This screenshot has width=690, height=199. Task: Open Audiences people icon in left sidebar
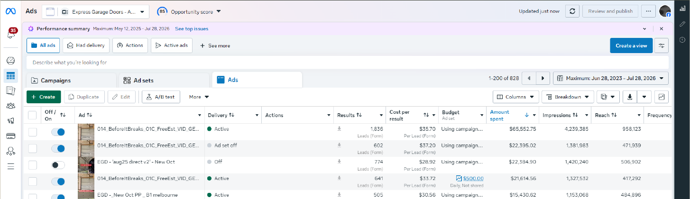tap(10, 106)
